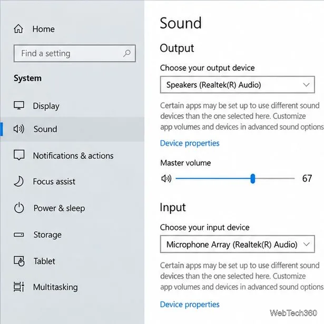Click the Sound page heading
Viewport: 324px width, 324px height.
click(x=181, y=23)
